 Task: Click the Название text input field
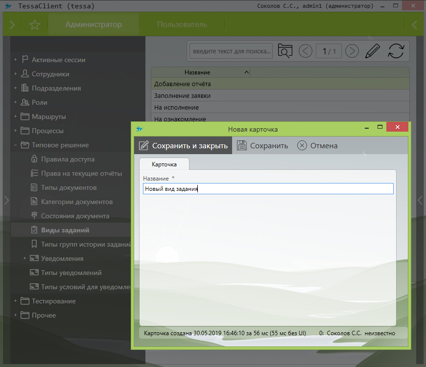point(268,189)
